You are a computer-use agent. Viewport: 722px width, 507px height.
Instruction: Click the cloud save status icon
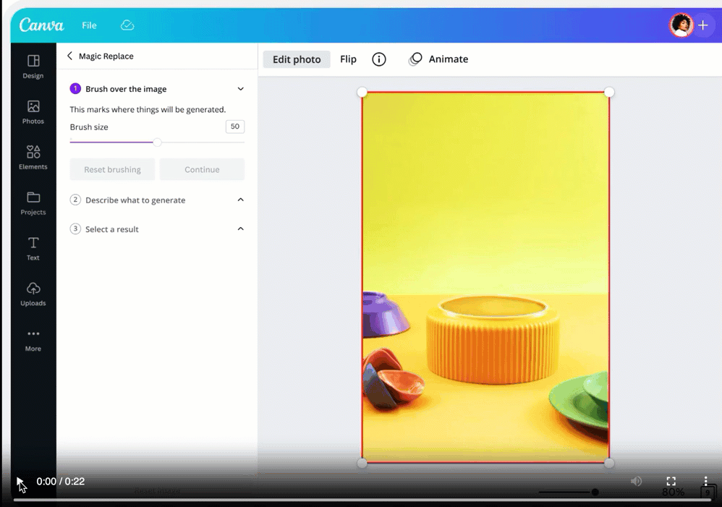tap(127, 25)
